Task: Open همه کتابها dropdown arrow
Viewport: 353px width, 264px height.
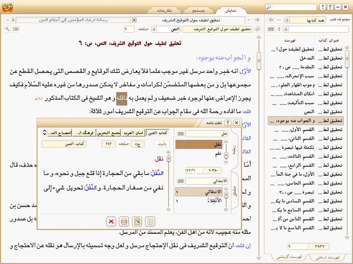Action: [x=287, y=20]
